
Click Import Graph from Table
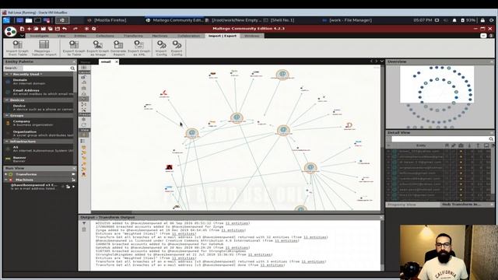pyautogui.click(x=17, y=48)
